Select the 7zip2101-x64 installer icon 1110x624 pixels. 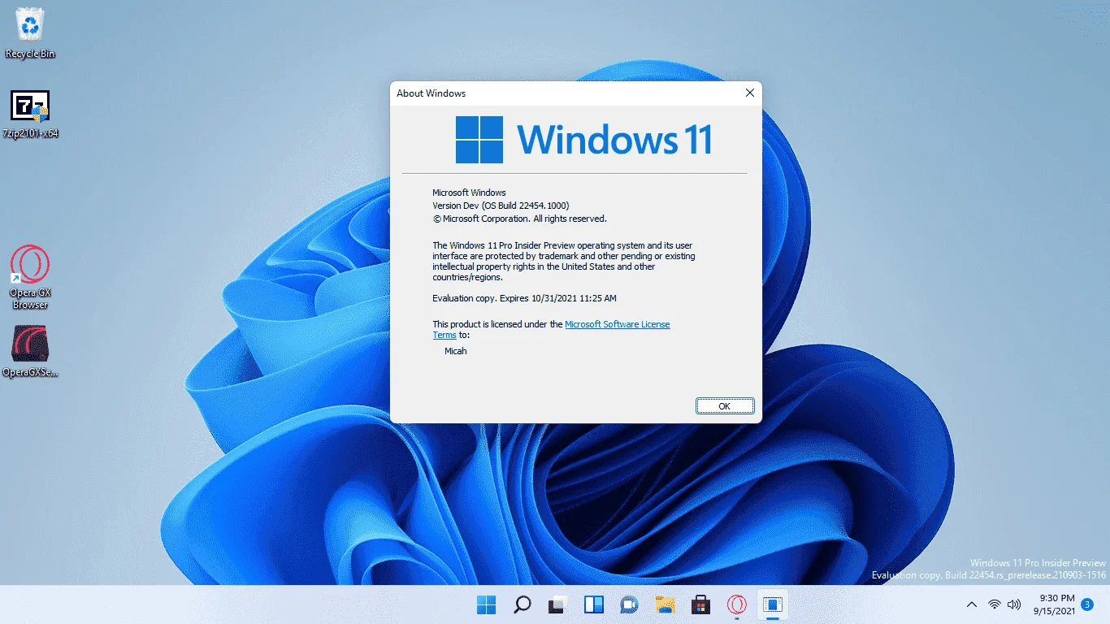tap(30, 115)
